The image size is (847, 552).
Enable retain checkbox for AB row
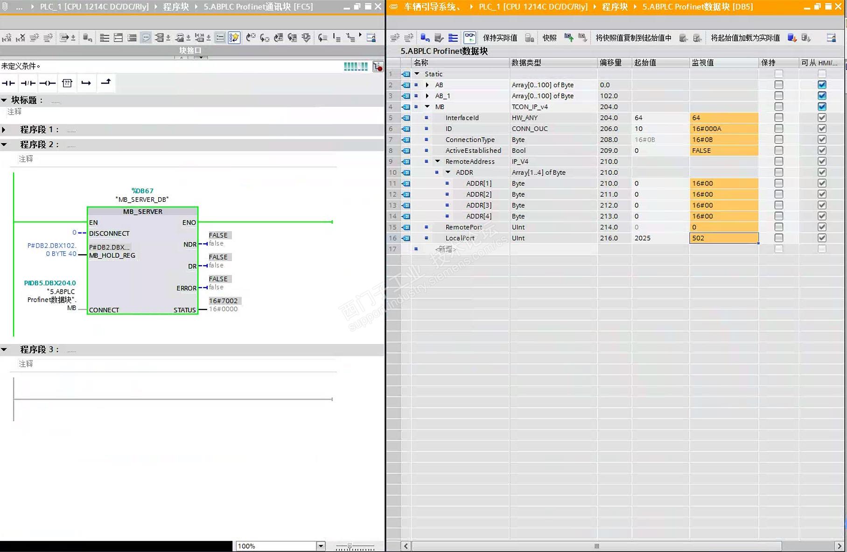click(x=778, y=85)
